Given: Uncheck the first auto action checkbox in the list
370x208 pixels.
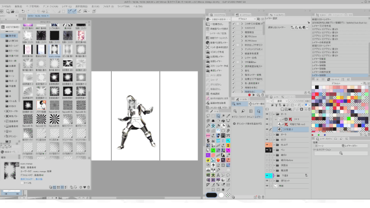Looking at the screenshot, I should [234, 24].
